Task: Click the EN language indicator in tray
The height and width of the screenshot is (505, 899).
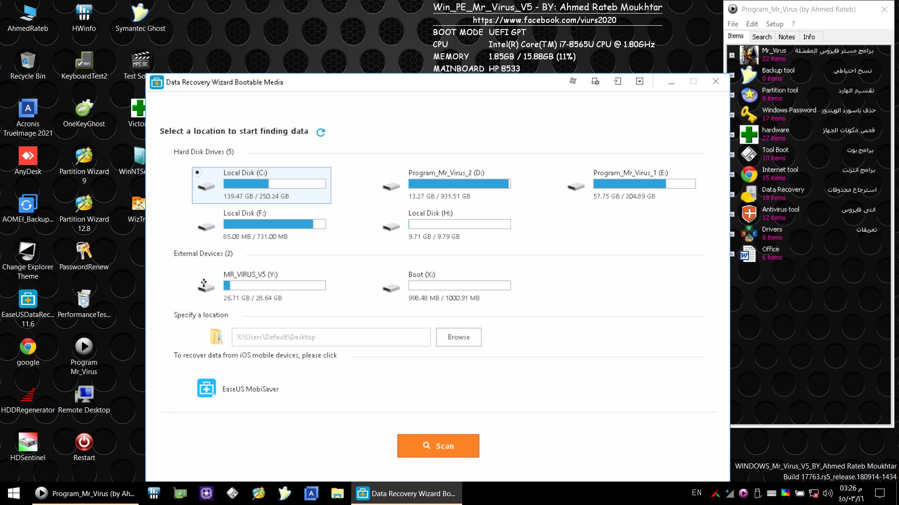Action: click(x=697, y=493)
